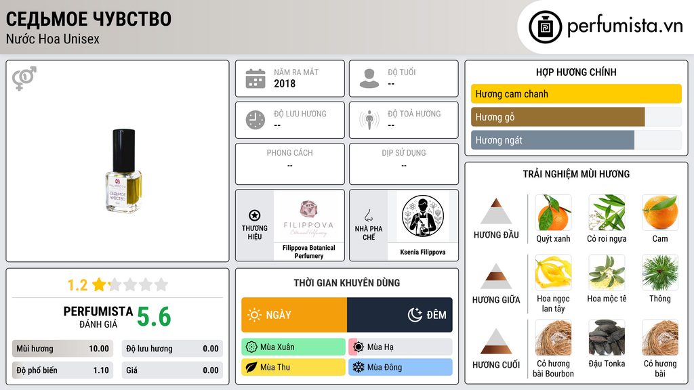Click the Đậu Tonka note image
694x390 pixels.
point(607,337)
